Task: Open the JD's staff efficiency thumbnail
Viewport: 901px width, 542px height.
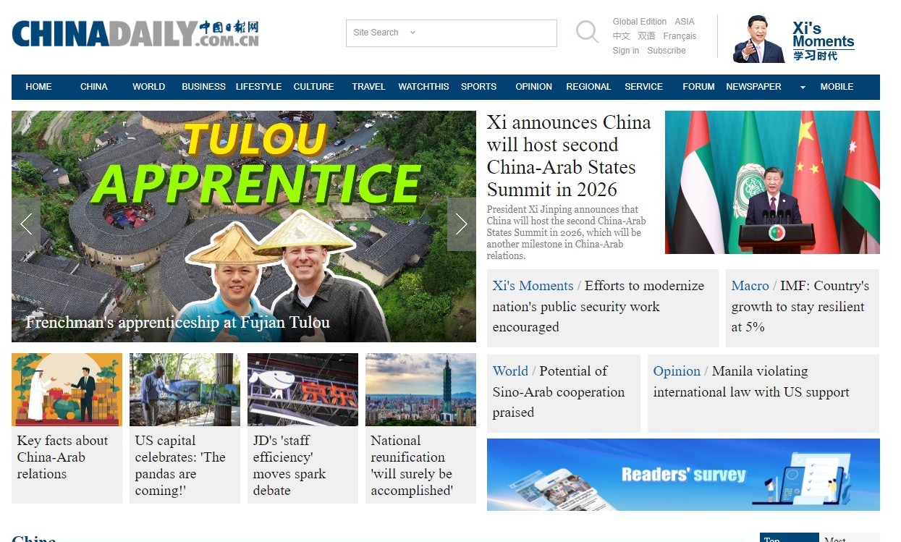Action: click(303, 389)
